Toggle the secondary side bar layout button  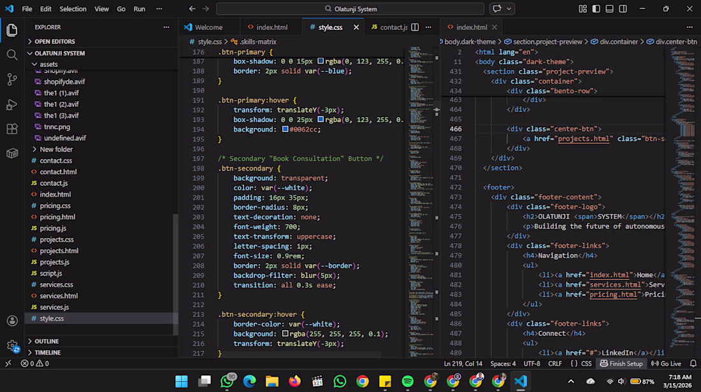point(623,9)
